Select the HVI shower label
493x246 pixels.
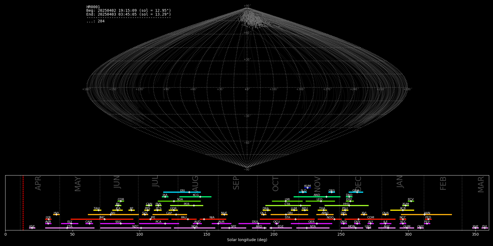click(56, 213)
